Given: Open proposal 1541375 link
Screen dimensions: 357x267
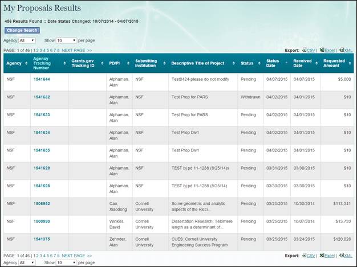Looking at the screenshot, I should [42, 239].
